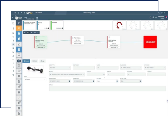Click the notification bell icon in the header

(x=156, y=17)
